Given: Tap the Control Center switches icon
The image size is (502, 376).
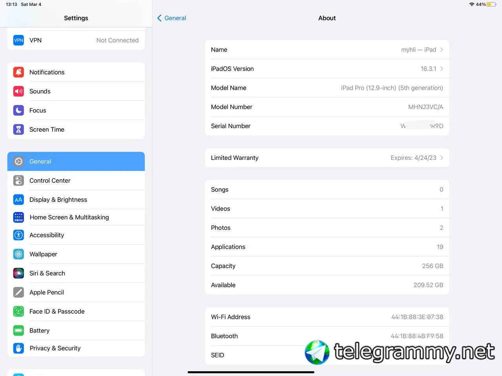Looking at the screenshot, I should [18, 180].
